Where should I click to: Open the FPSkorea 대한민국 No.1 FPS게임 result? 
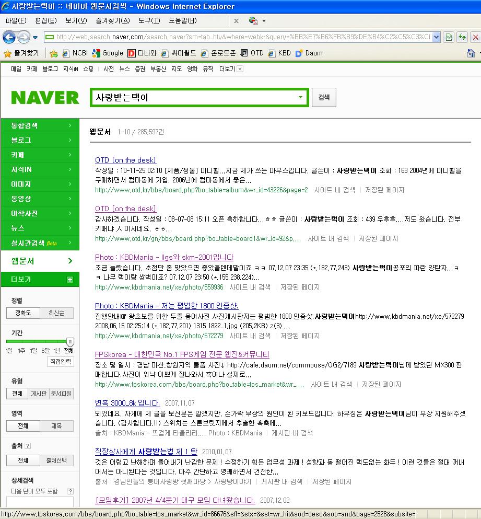[x=182, y=354]
